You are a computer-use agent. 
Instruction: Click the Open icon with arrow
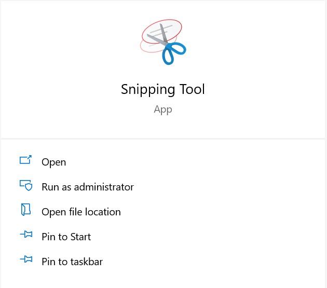pos(26,160)
